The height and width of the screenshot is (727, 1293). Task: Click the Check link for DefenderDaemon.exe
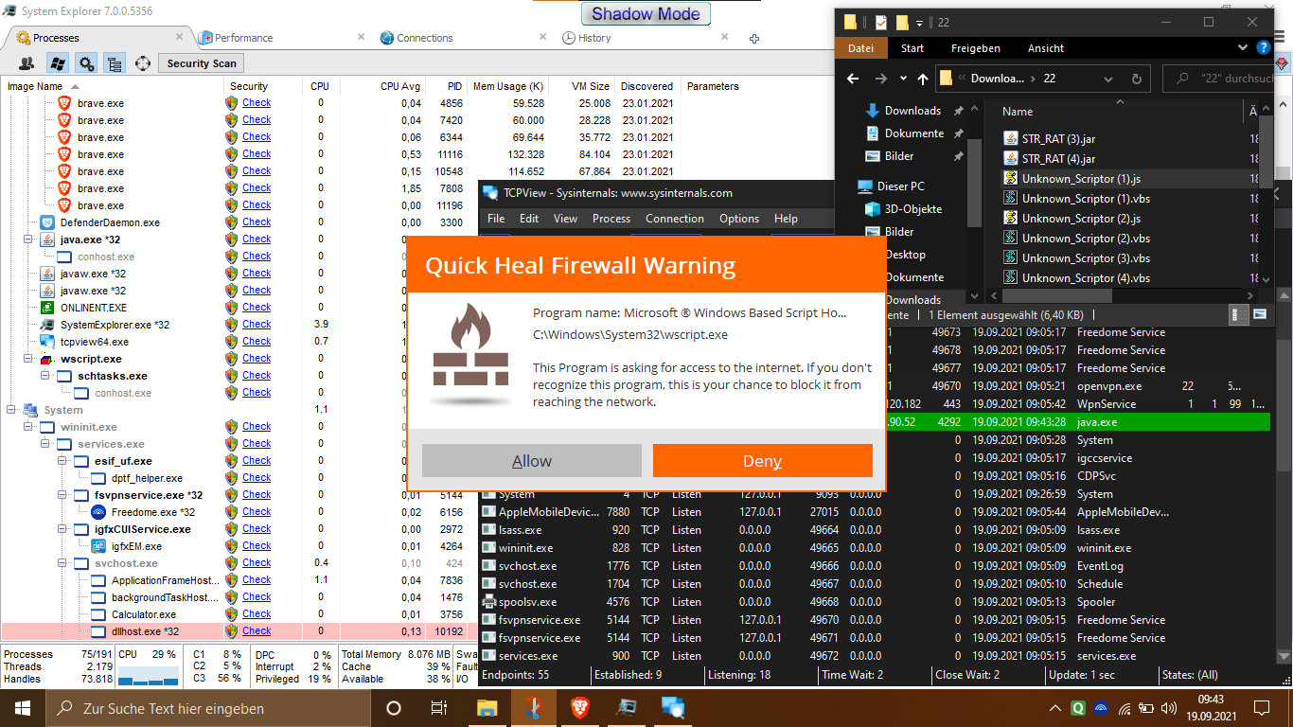(257, 222)
